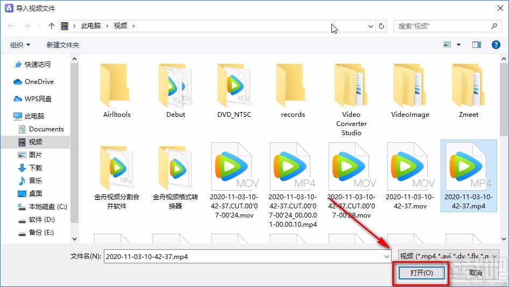Close the 导入视频文件 dialog
Screen dimensions: 509x287
(500, 8)
